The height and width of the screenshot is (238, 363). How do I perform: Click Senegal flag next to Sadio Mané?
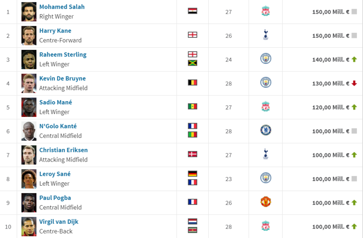coord(192,107)
